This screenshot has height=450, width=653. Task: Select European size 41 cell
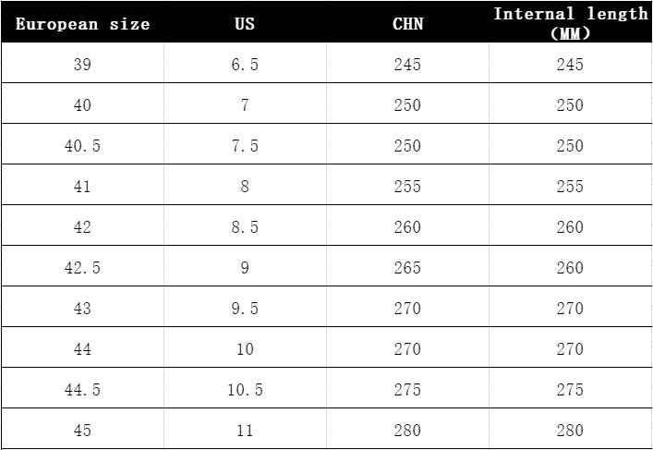pos(82,187)
